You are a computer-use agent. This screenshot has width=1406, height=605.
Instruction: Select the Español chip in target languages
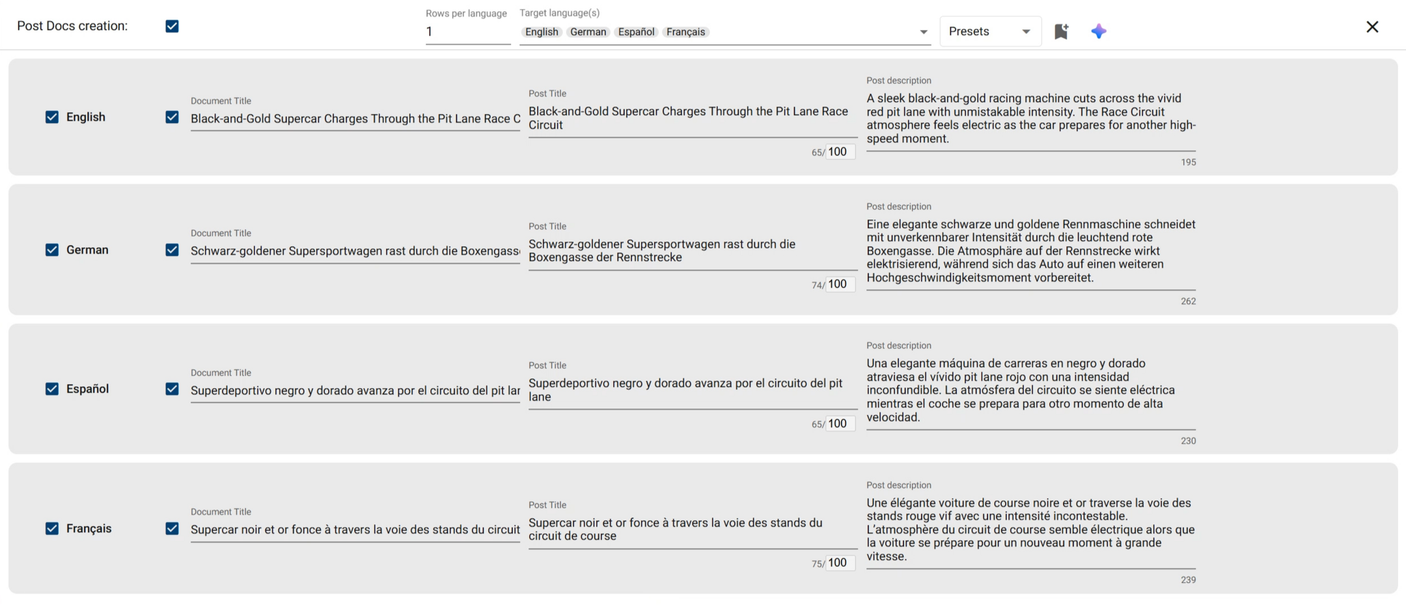tap(636, 32)
